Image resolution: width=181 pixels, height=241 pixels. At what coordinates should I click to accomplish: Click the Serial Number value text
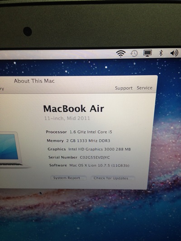95,157
